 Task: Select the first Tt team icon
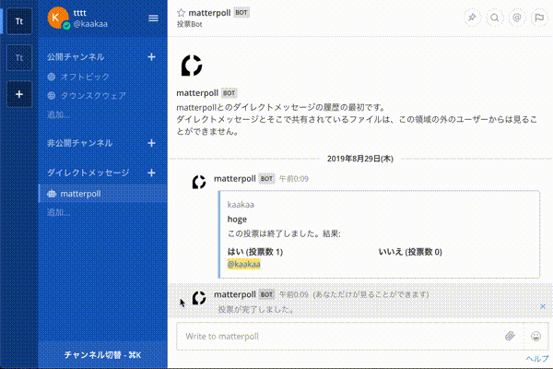point(19,21)
